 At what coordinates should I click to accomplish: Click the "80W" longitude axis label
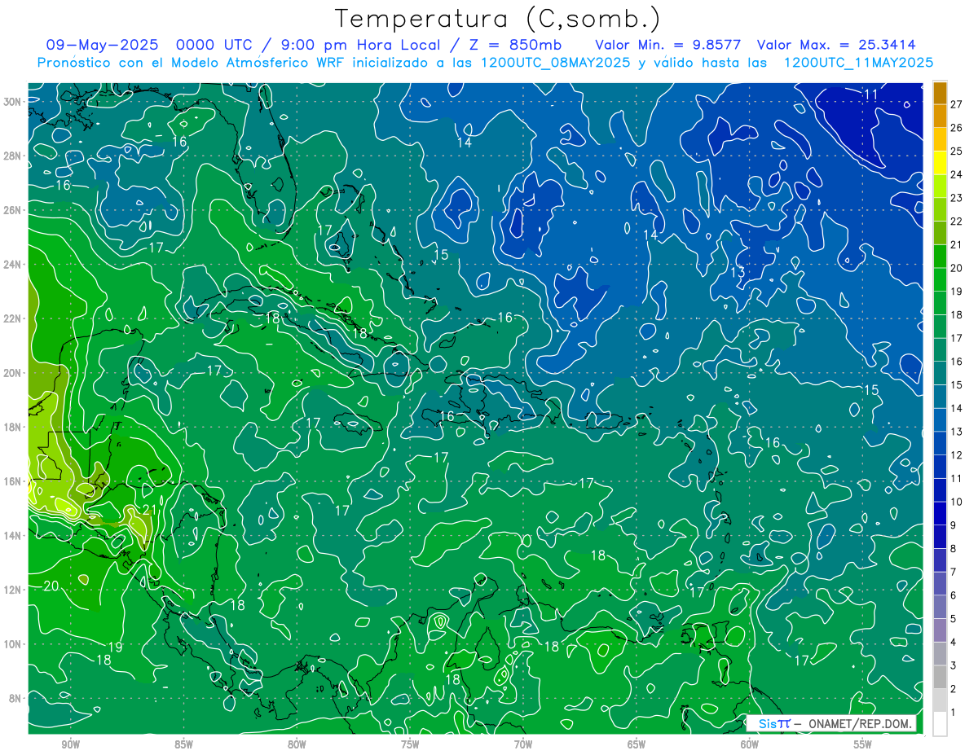tap(297, 744)
